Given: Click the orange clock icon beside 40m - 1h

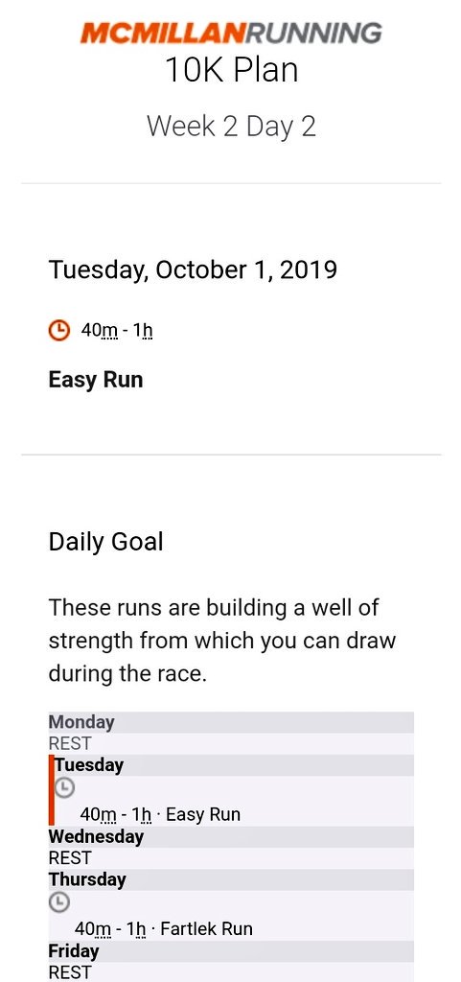Looking at the screenshot, I should coord(58,330).
